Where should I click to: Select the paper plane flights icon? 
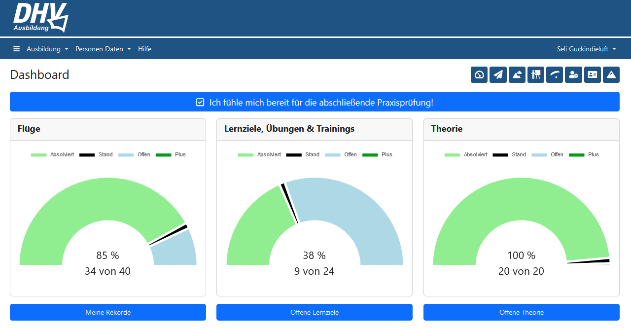[498, 74]
